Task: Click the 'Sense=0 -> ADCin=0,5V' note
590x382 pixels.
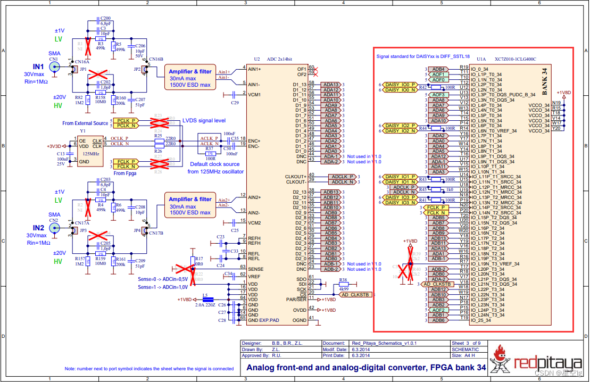Action: click(163, 279)
